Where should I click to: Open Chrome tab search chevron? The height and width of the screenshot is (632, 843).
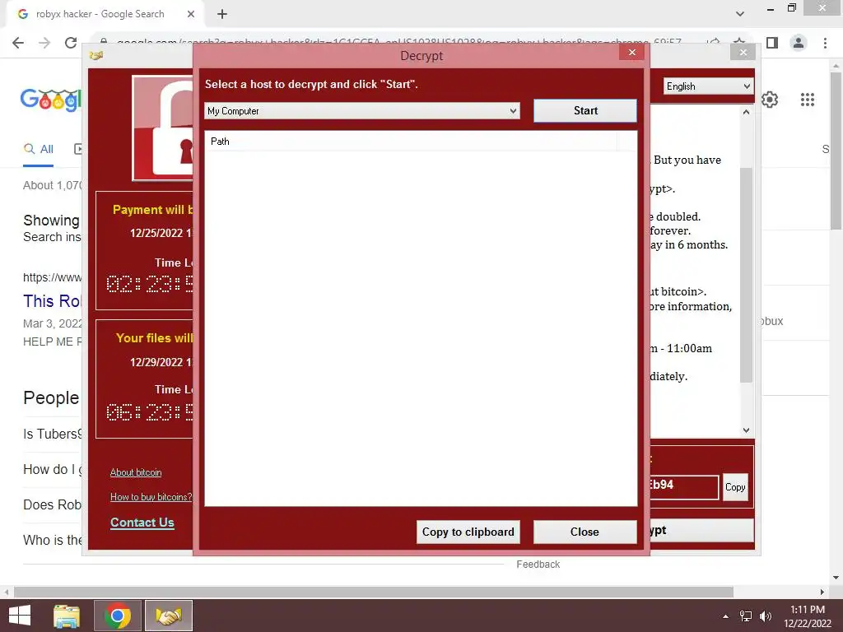740,14
